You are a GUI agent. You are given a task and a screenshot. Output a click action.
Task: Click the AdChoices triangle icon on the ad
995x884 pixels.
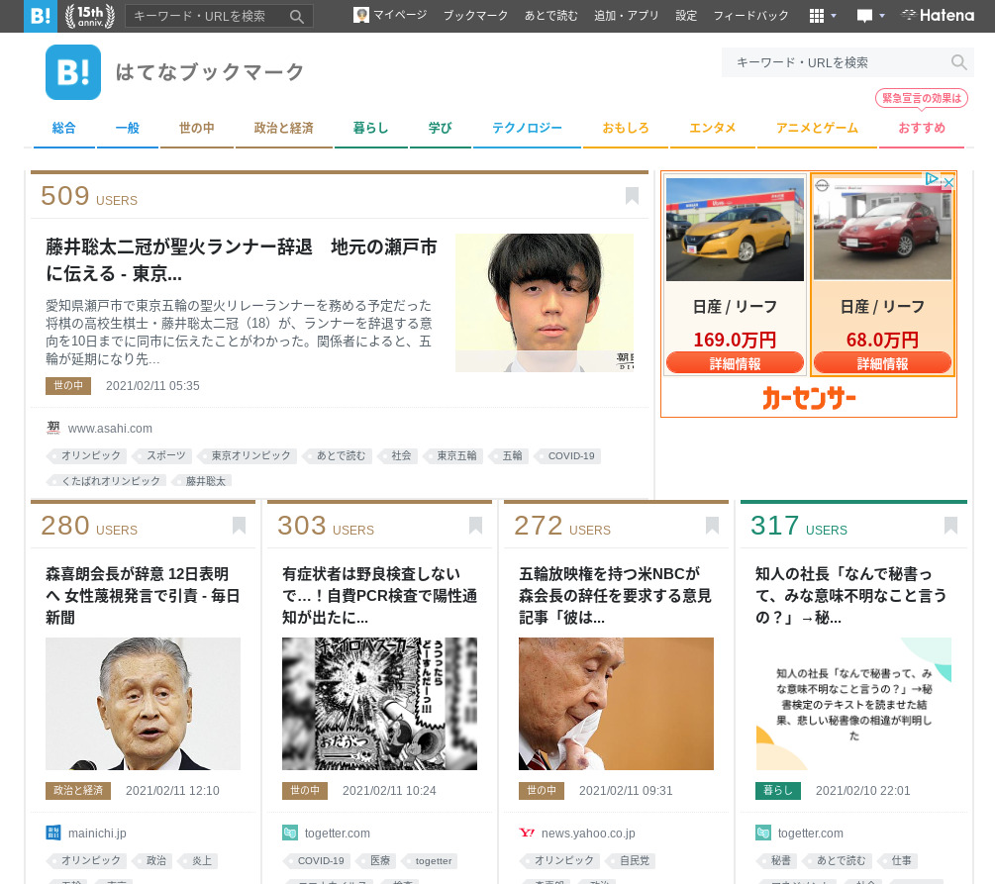coord(932,179)
